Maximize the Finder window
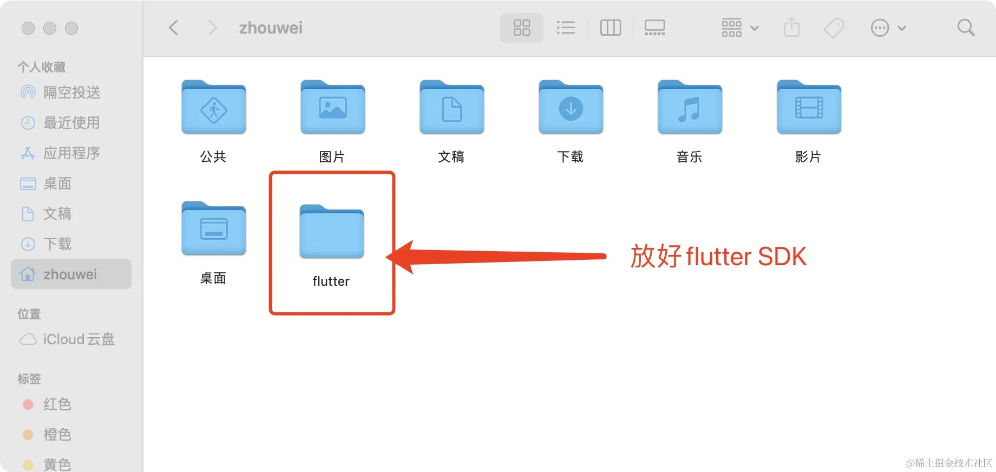Screen dimensions: 996x472 (71, 28)
